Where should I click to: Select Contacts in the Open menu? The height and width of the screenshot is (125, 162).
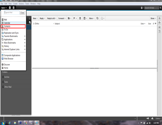13,26
